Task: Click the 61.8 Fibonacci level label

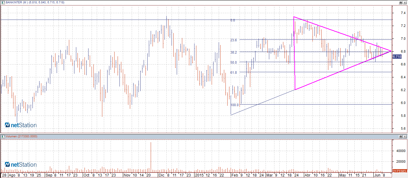Action: 234,72
